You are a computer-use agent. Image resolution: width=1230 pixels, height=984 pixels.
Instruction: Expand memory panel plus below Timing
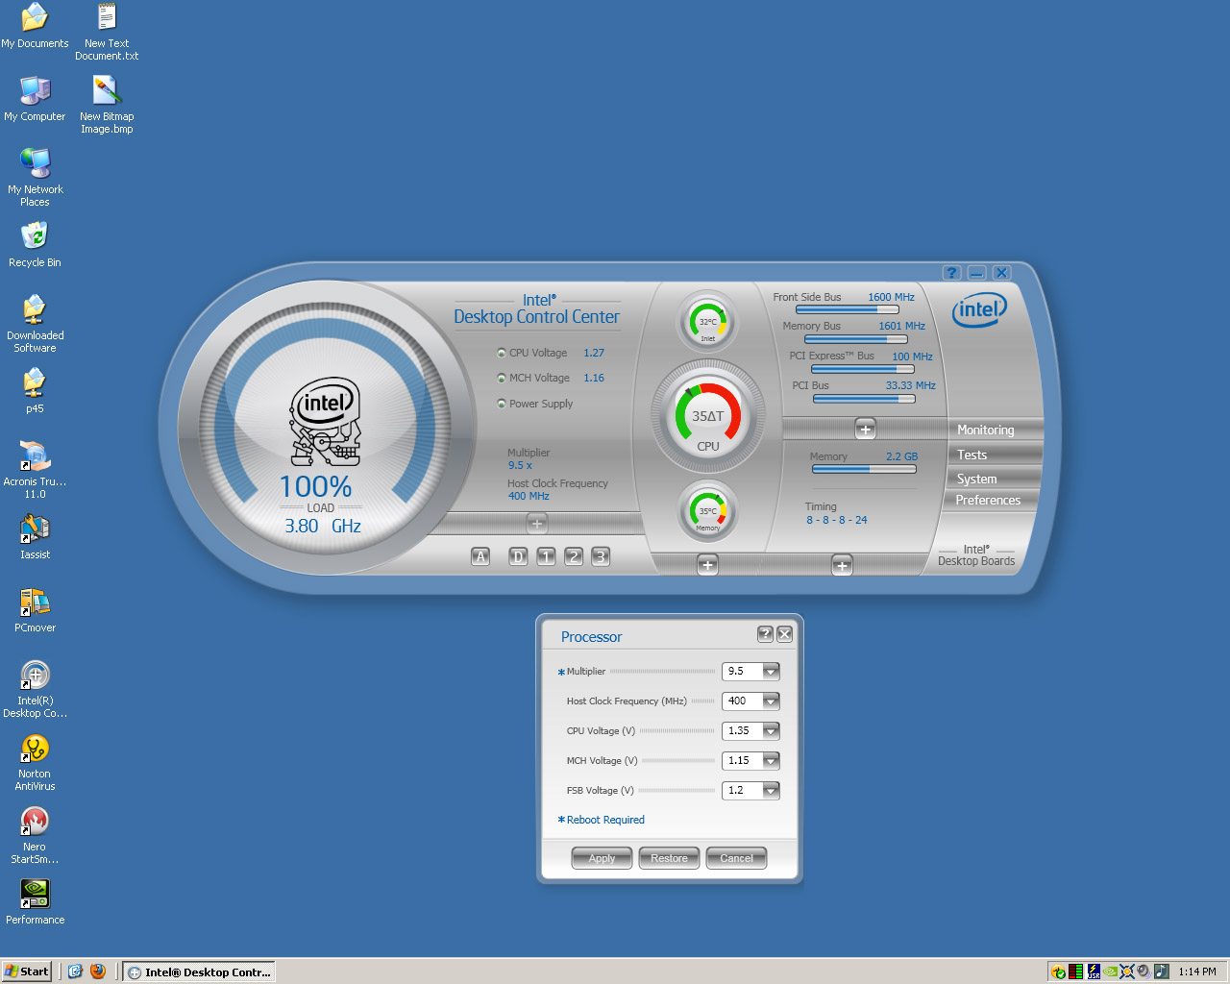click(842, 565)
